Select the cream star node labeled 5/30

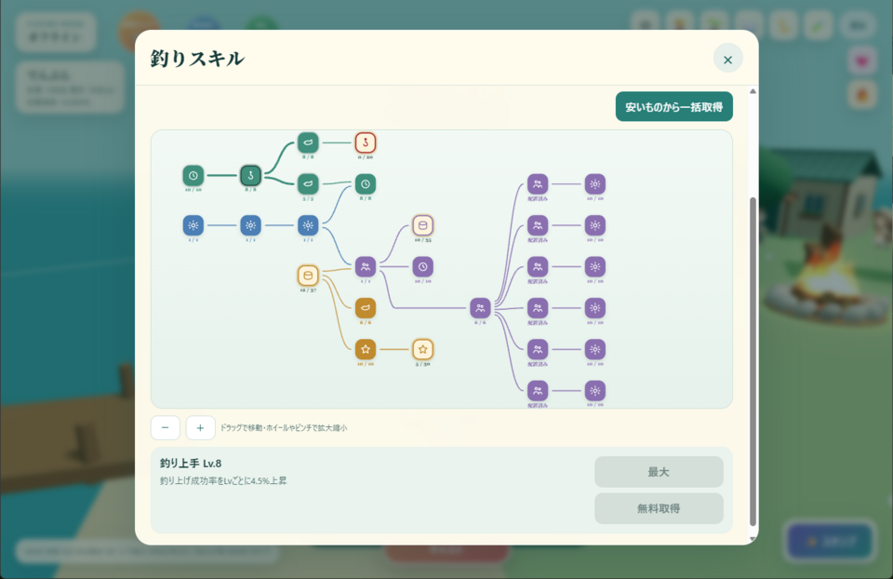pyautogui.click(x=422, y=349)
